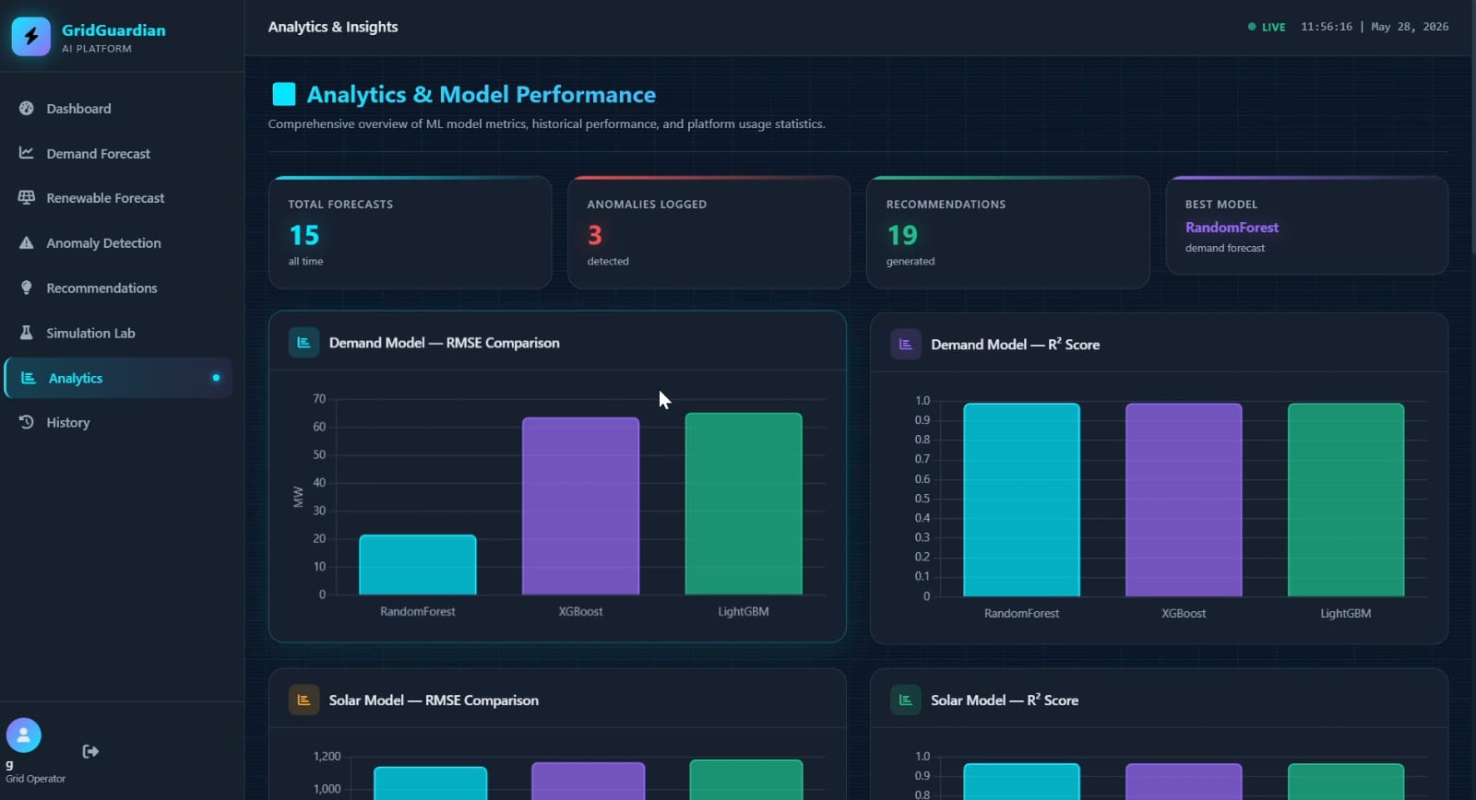Select the Best Model stat card
1476x800 pixels.
tap(1307, 226)
